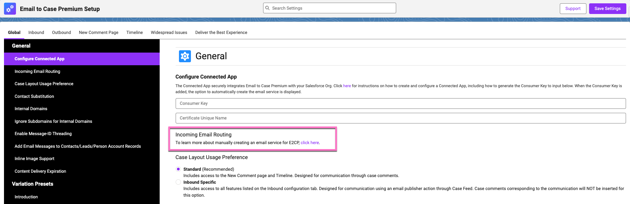Open Add Email Messages to Contacts/Leads item
This screenshot has width=630, height=204.
tap(82, 146)
